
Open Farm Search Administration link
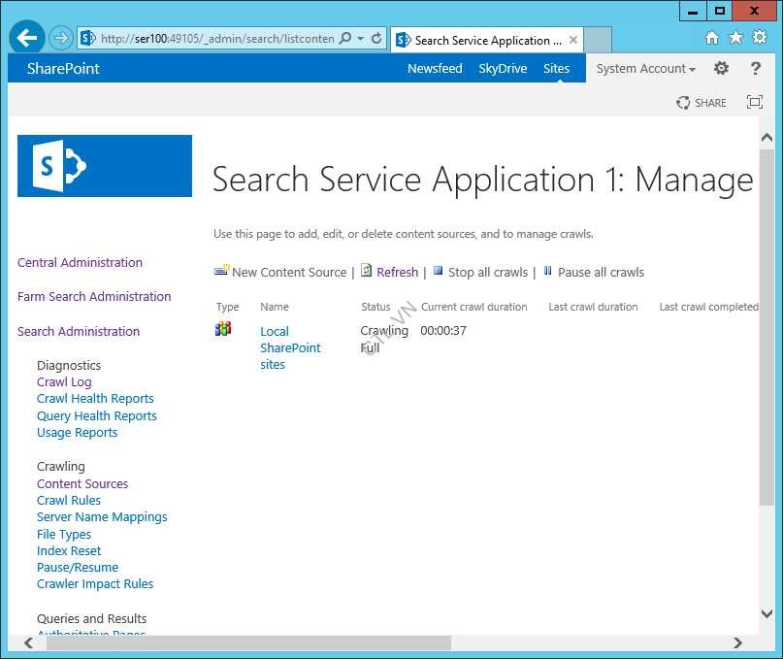coord(94,296)
